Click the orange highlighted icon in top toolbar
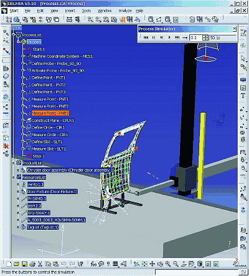The image size is (249, 276). point(123,19)
